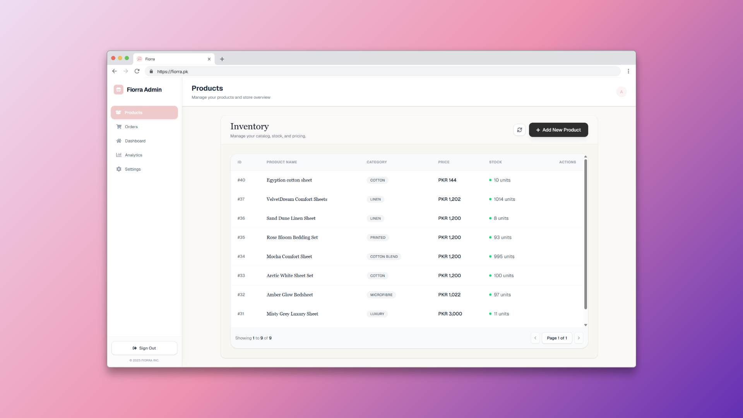
Task: Click the Sign Out button
Action: click(x=144, y=348)
